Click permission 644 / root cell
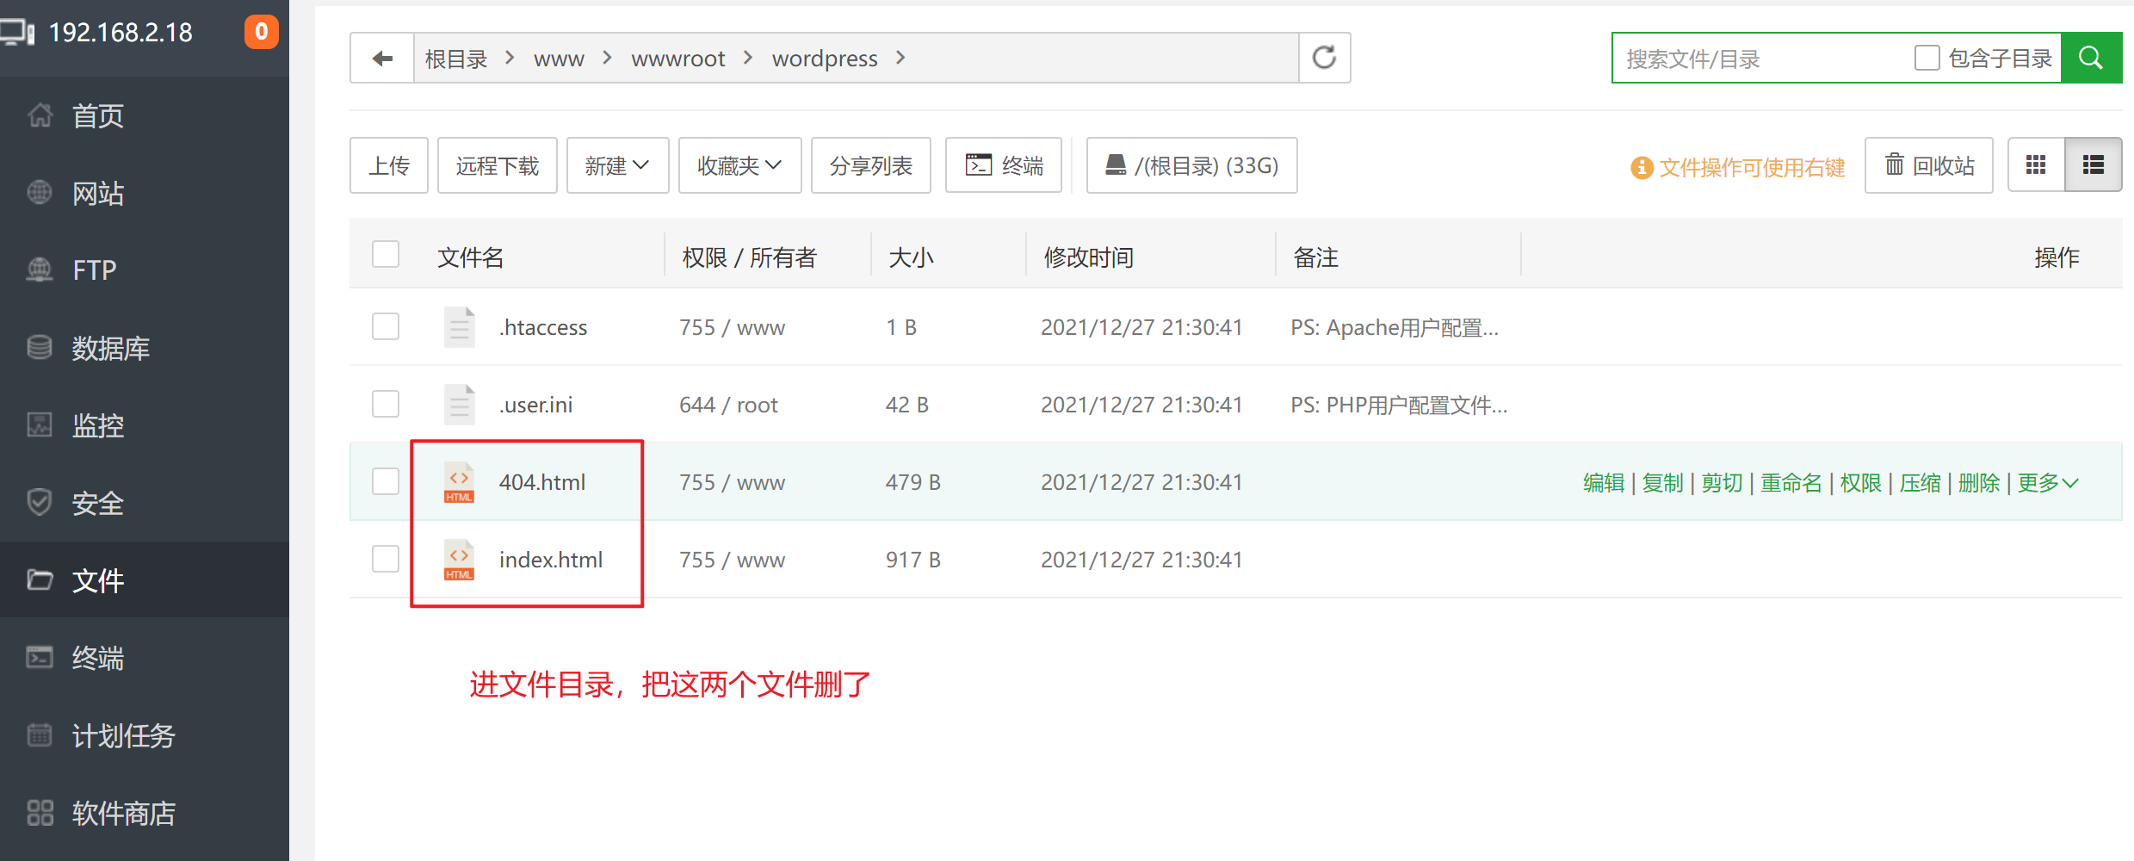Viewport: 2134px width, 861px height. 728,405
